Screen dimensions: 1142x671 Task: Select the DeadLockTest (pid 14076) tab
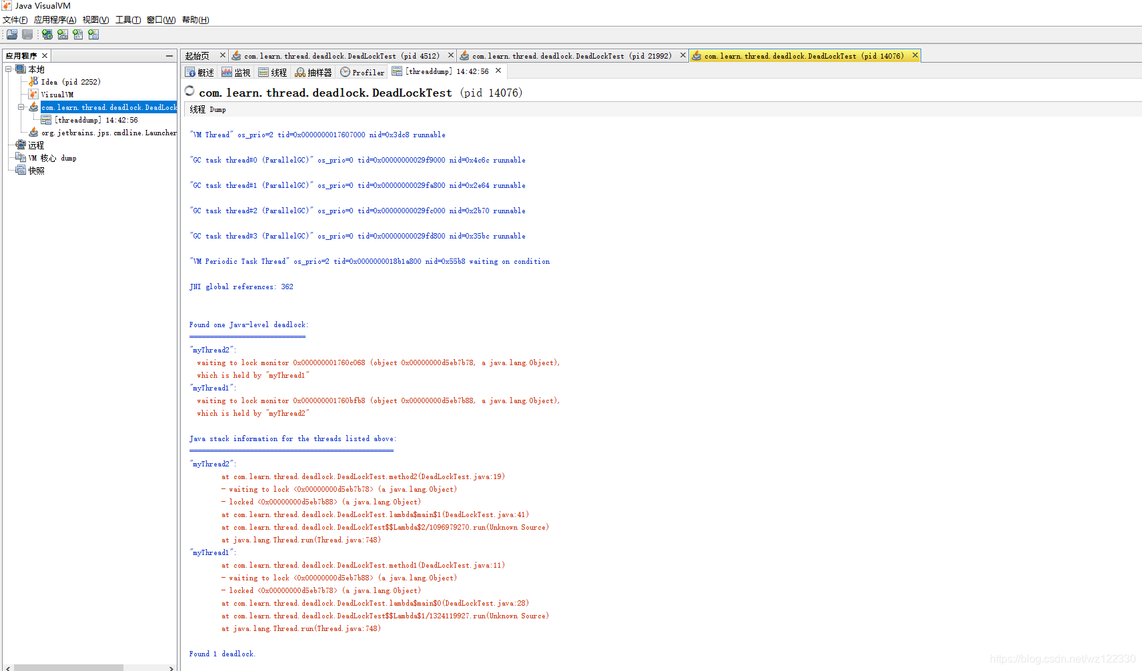(x=804, y=56)
